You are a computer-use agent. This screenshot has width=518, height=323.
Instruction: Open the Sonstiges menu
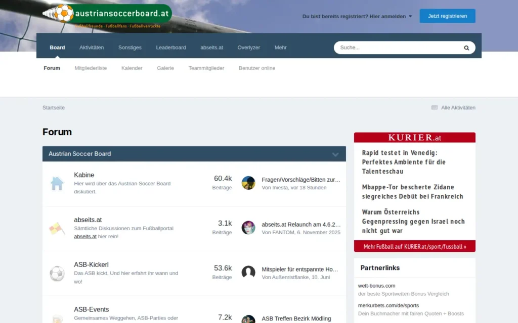coord(130,47)
